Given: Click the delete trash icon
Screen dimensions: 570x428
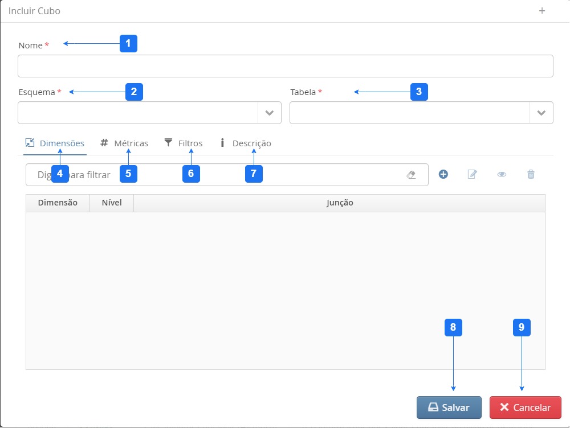Looking at the screenshot, I should [531, 175].
